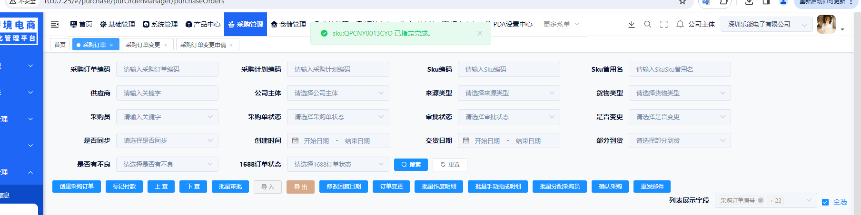Click the 导入 button
This screenshot has width=861, height=215.
[x=267, y=187]
